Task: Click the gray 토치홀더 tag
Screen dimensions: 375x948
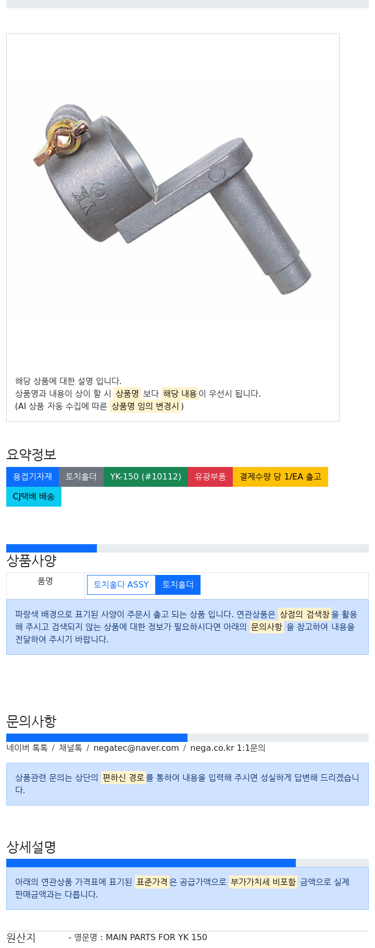Action: (81, 477)
